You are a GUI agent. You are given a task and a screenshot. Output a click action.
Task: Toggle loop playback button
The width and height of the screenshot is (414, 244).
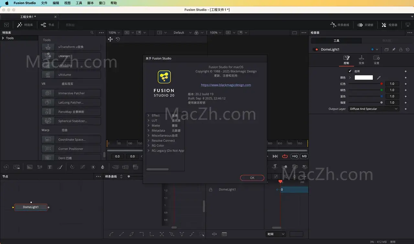[285, 156]
